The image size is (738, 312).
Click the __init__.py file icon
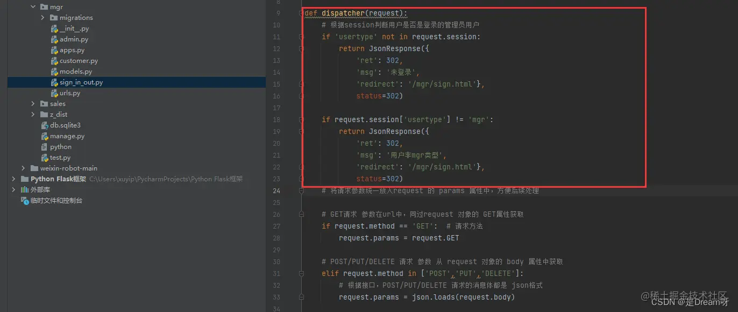click(54, 29)
